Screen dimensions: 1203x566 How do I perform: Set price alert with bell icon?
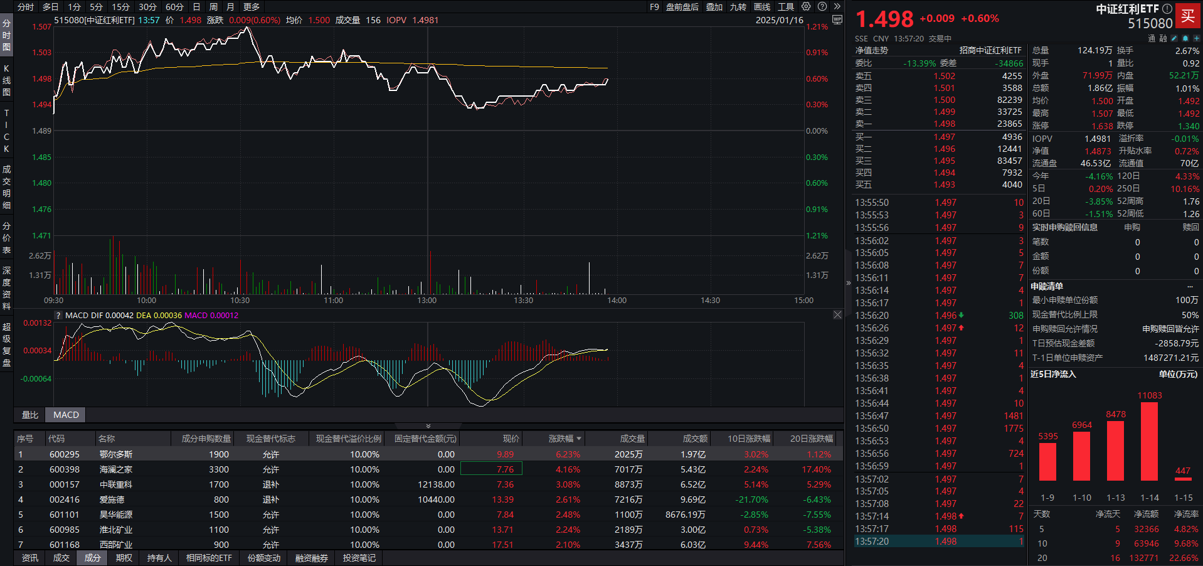click(1185, 39)
